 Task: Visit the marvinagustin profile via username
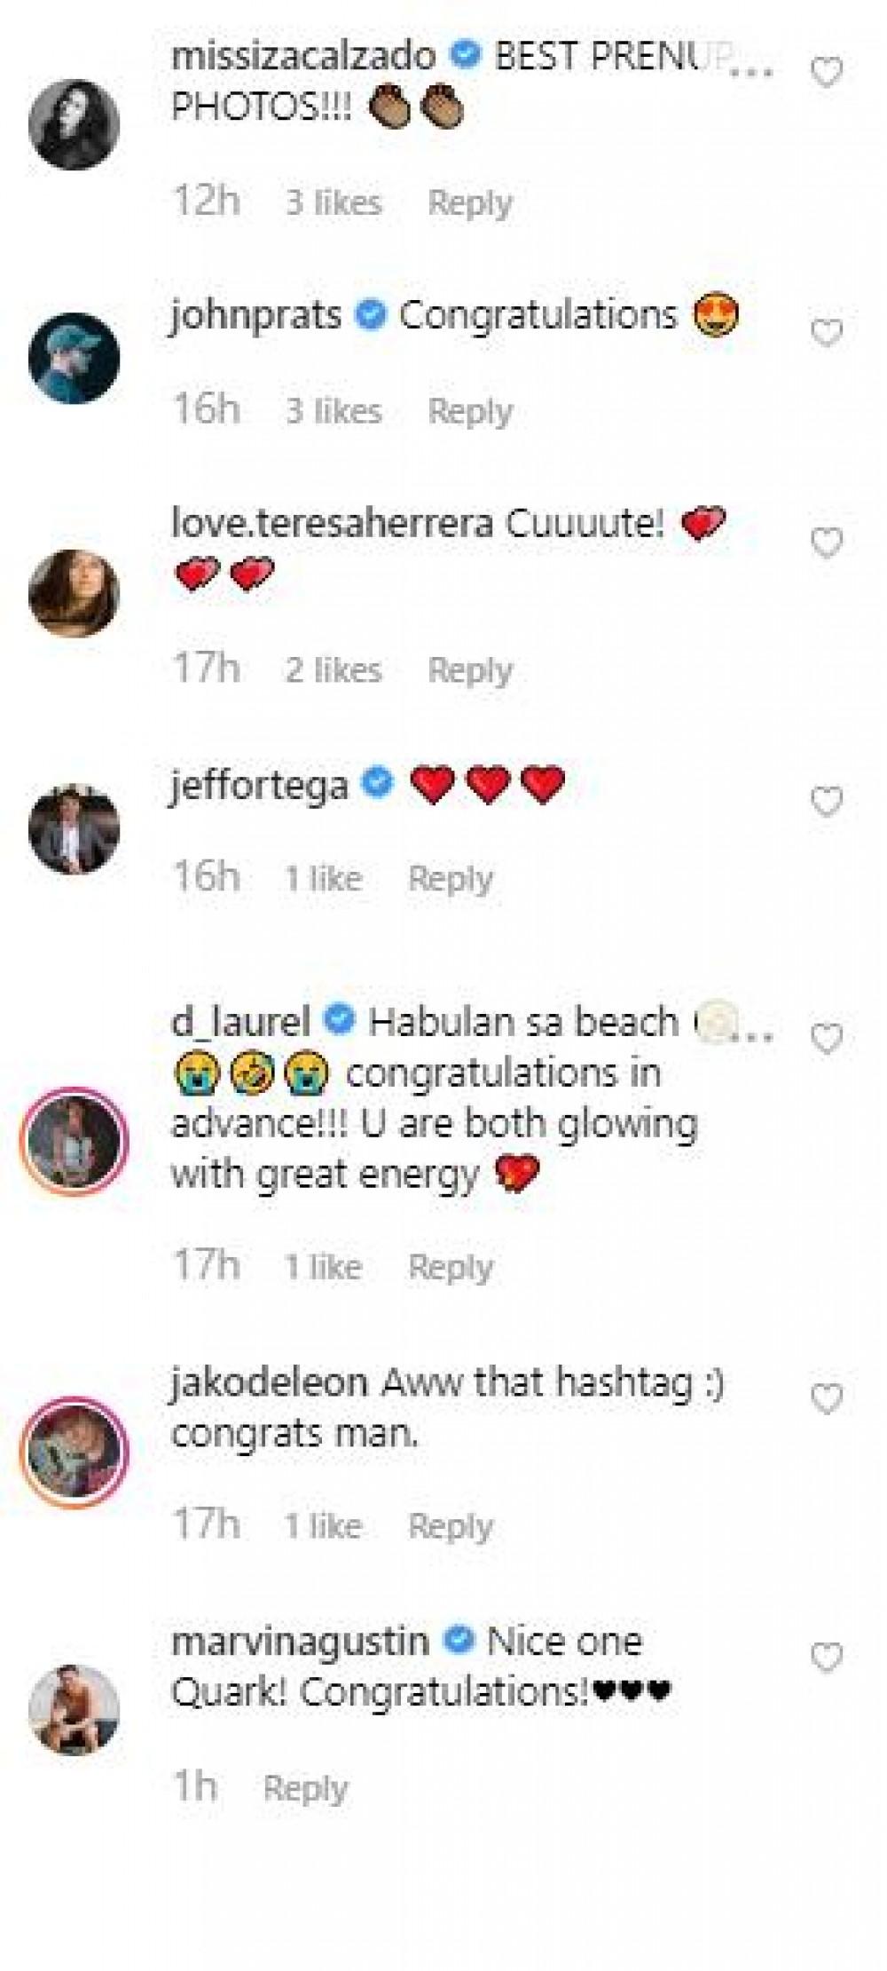[300, 1641]
